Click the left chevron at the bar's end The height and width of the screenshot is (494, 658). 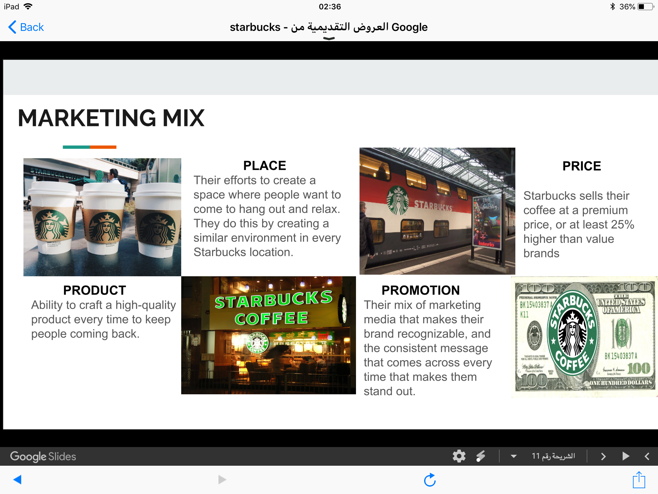647,456
